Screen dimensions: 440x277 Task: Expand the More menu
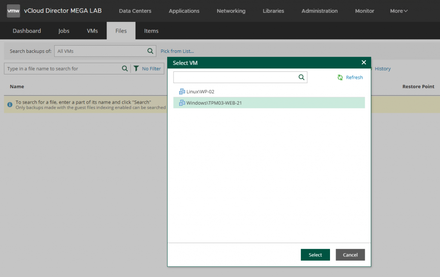pyautogui.click(x=399, y=11)
